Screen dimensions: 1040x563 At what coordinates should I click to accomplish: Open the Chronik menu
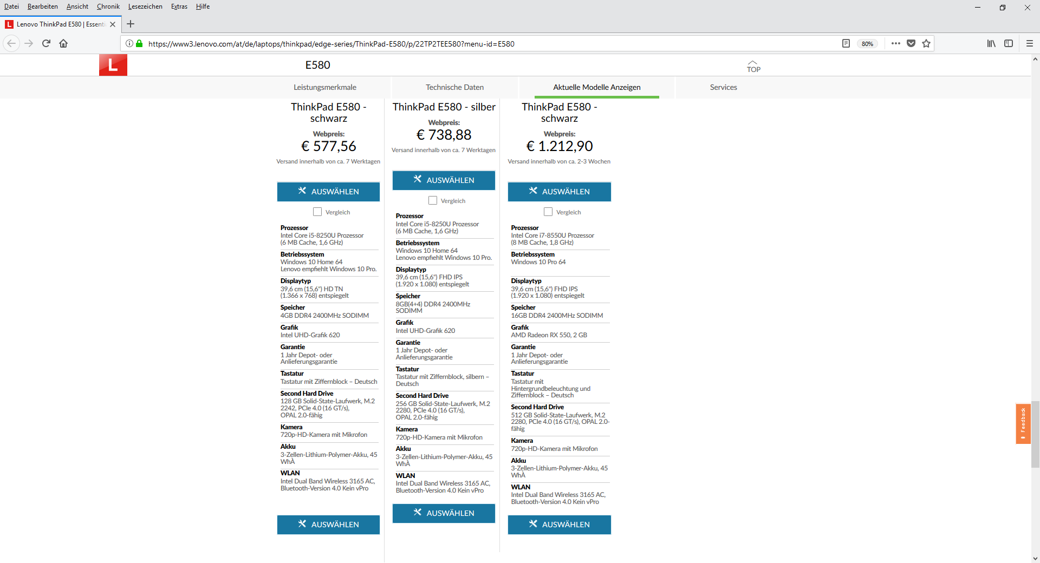tap(108, 6)
